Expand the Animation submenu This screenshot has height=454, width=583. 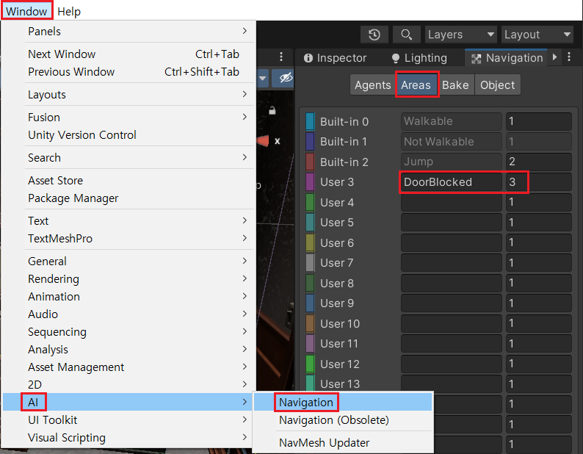[128, 297]
